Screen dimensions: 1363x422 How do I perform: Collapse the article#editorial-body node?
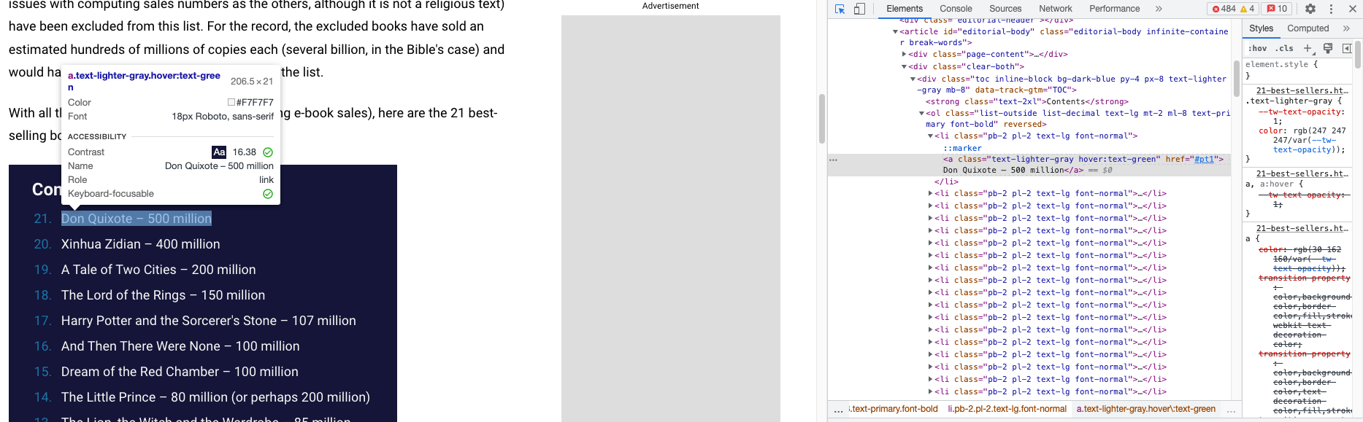pyautogui.click(x=895, y=31)
